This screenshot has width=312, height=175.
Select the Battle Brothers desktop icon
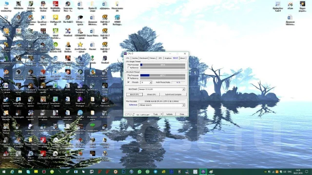68,47
